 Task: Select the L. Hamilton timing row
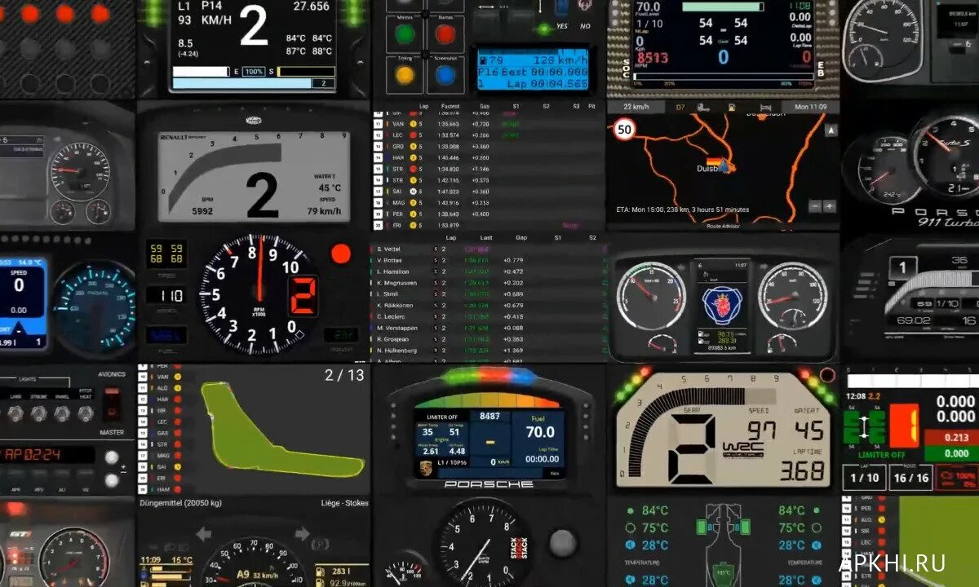490,271
